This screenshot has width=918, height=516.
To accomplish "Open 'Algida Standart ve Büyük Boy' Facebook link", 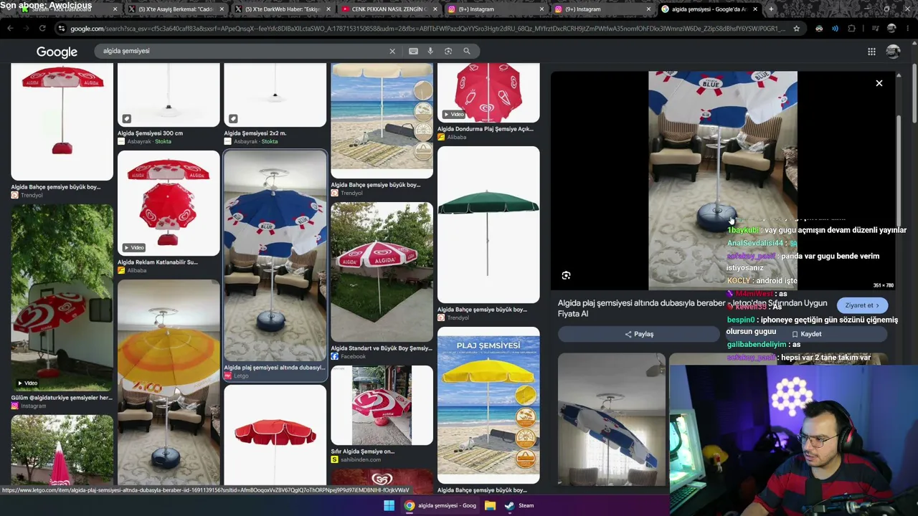I will point(382,348).
